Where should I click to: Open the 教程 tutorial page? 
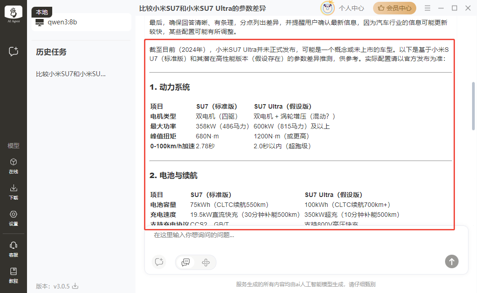click(x=13, y=275)
